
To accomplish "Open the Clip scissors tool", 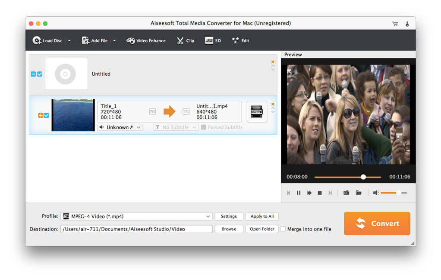I will click(x=186, y=40).
